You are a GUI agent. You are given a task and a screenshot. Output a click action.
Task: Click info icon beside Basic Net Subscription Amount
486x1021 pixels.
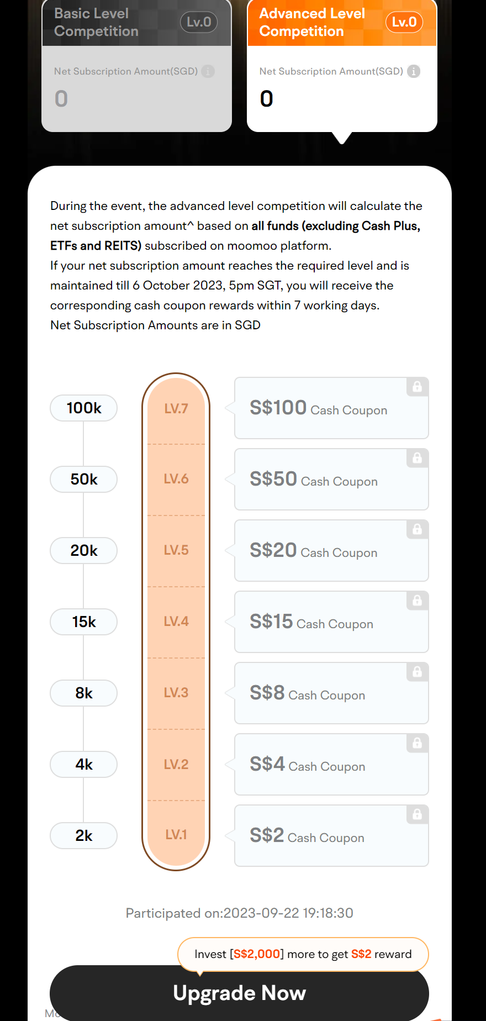208,71
